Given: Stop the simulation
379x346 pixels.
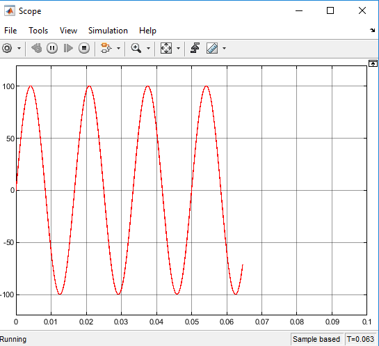Looking at the screenshot, I should (x=84, y=48).
